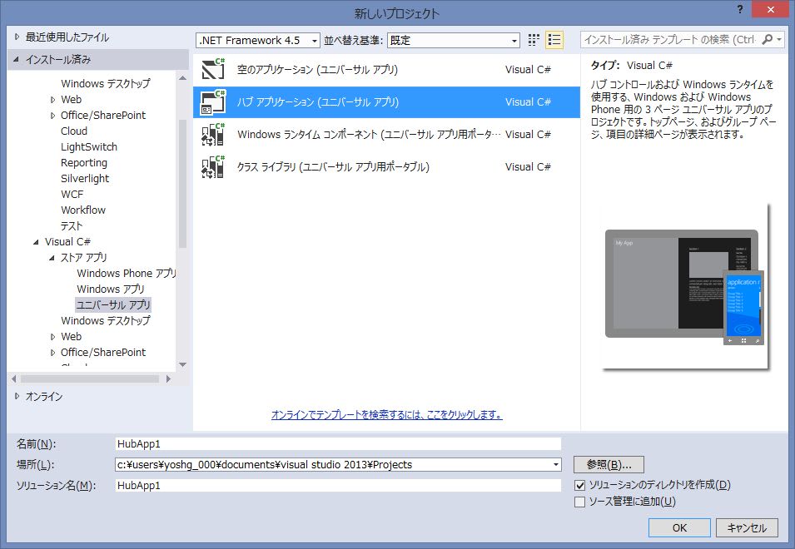Click the ハブ アプリケーション template icon
This screenshot has width=795, height=549.
213,102
